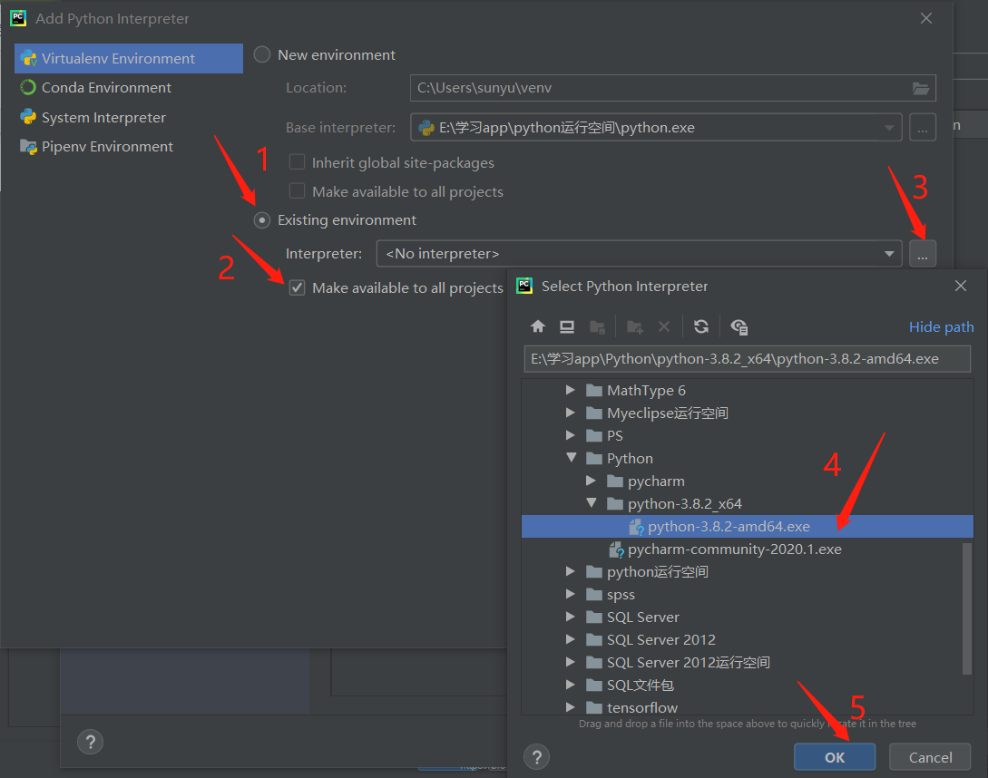
Task: Open project directory icon in file chooser toolbar
Action: tap(597, 326)
